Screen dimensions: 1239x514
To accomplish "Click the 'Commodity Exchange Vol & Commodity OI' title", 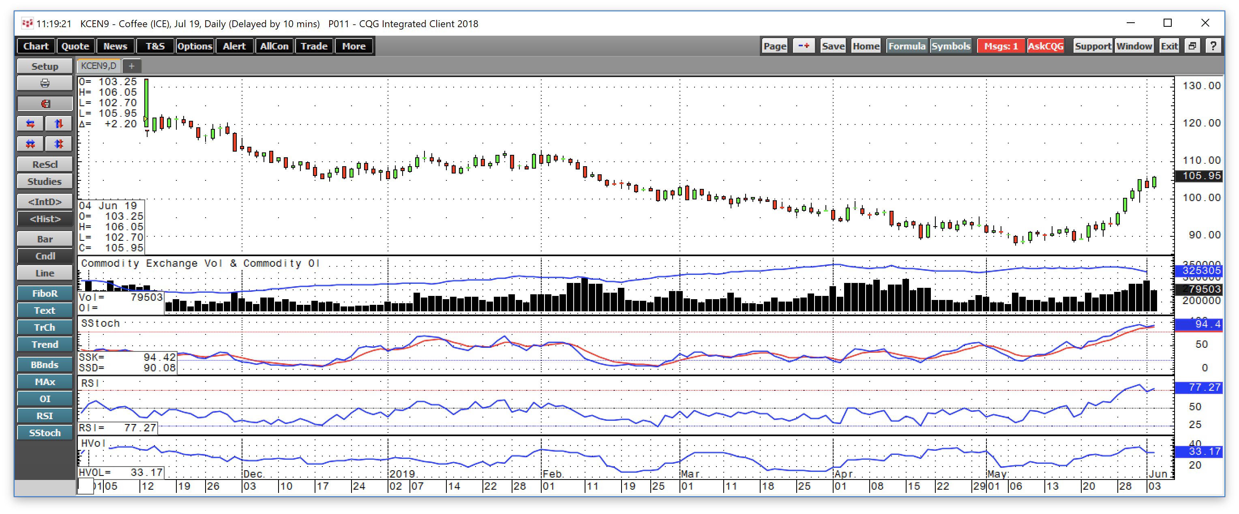I will tap(200, 263).
